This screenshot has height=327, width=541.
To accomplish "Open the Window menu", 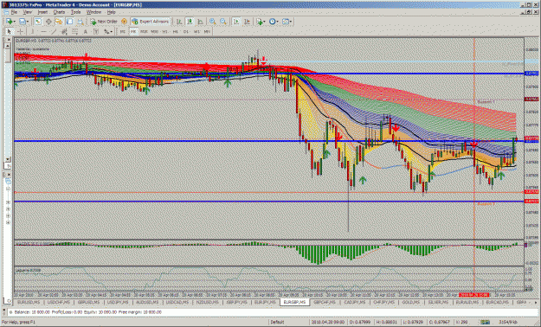I will [x=93, y=12].
